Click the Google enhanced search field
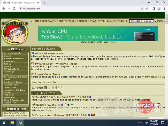 [141, 21]
